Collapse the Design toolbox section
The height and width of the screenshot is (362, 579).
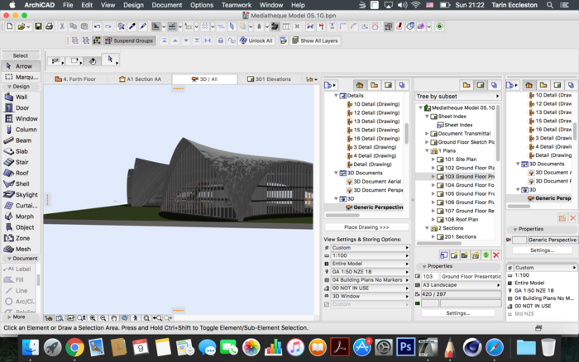coord(21,86)
